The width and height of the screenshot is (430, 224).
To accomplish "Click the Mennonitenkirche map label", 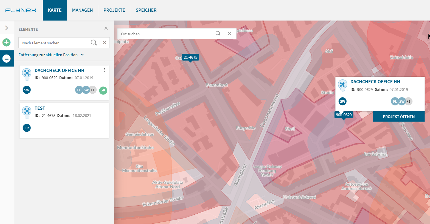I will pos(136,148).
